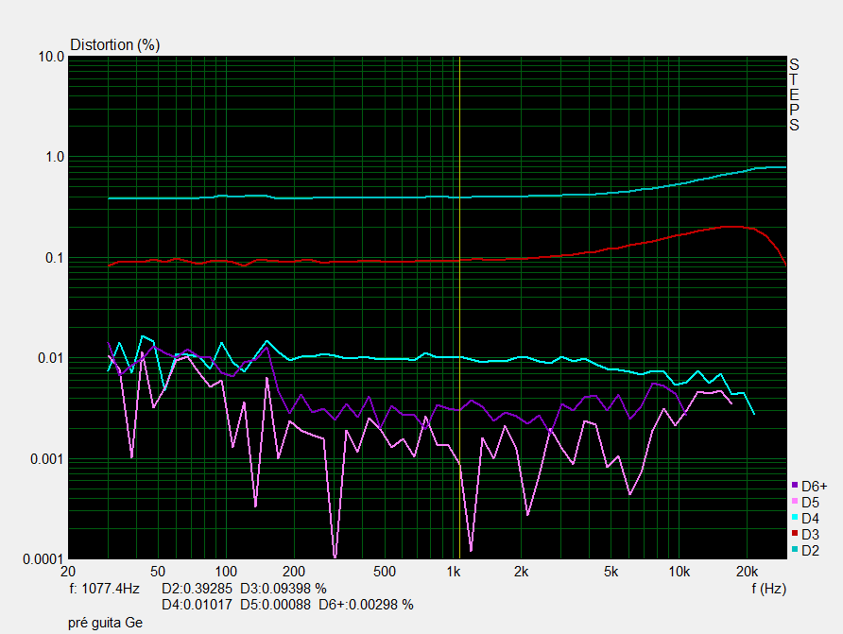Screen dimensions: 843x634
Task: Click the 20k x-axis tick label
Action: [747, 572]
